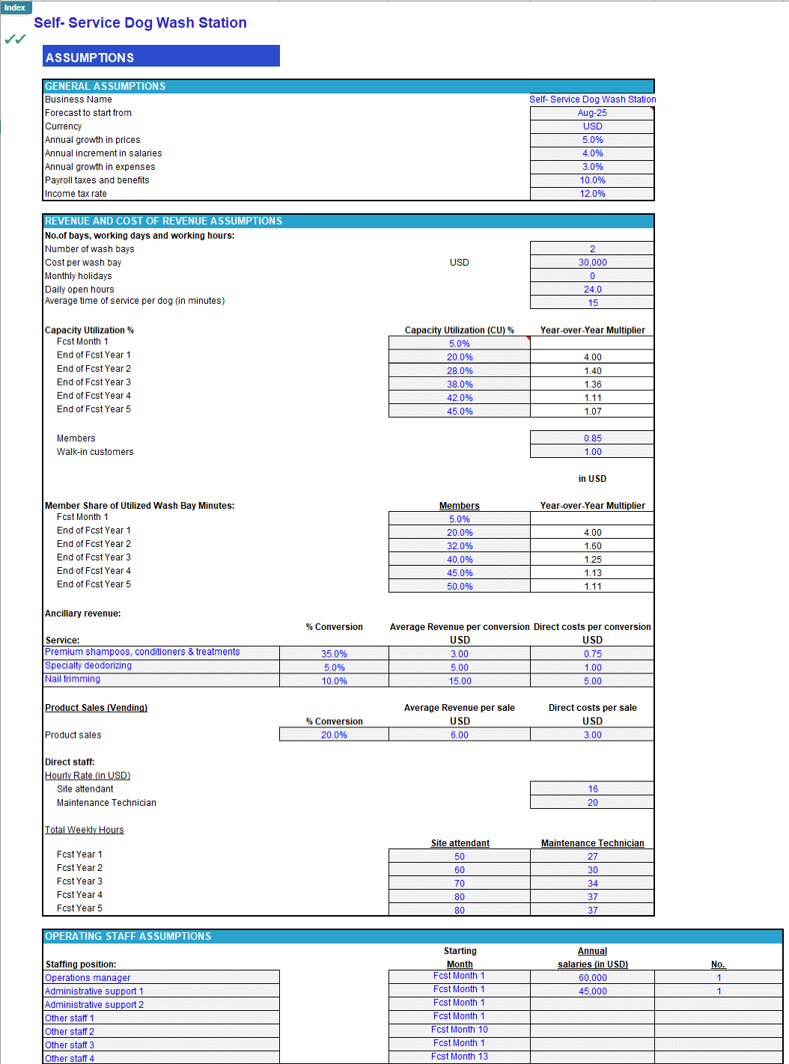
Task: Select nail trimming 15.00 revenue cell
Action: tap(460, 680)
